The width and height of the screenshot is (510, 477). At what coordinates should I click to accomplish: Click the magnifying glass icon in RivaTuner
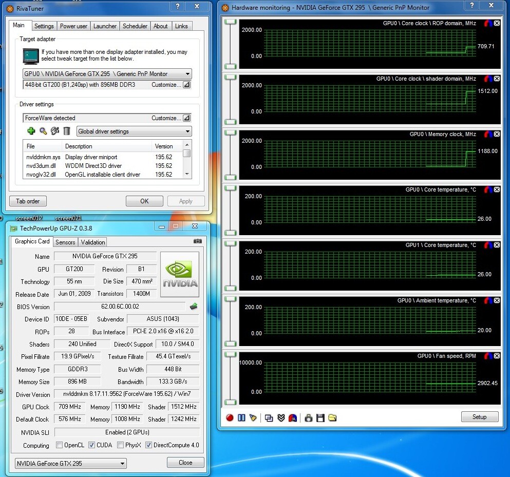[43, 131]
